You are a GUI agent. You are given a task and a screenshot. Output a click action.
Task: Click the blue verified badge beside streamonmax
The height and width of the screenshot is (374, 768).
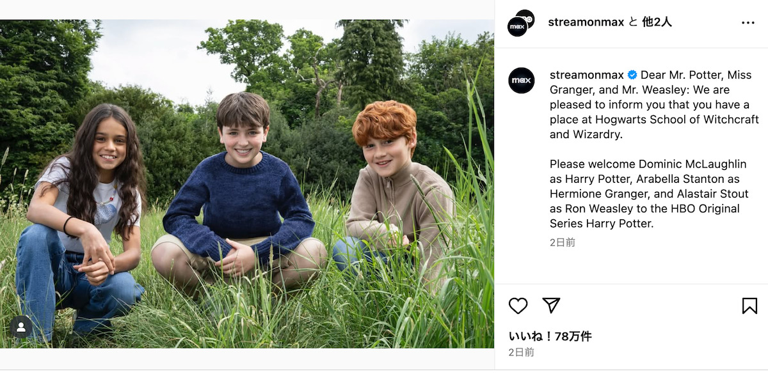coord(632,75)
